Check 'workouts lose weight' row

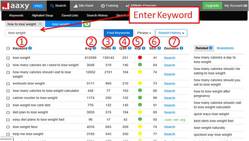click(8, 84)
